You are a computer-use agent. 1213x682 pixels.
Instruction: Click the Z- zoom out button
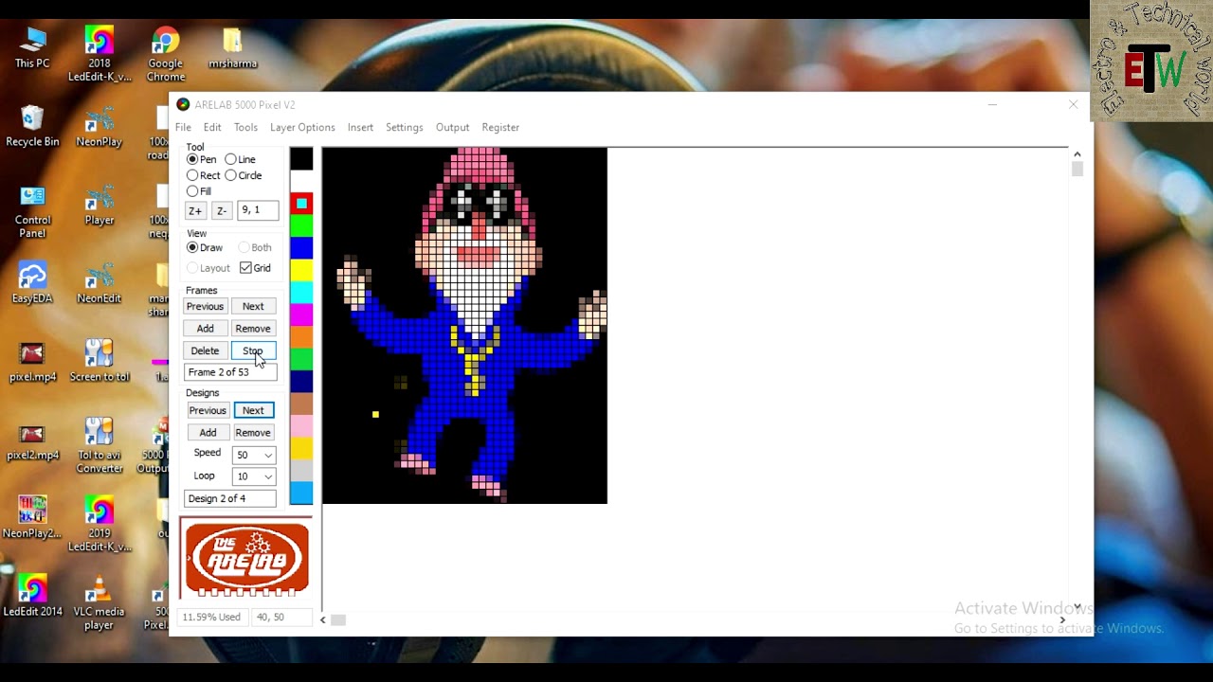click(x=221, y=210)
